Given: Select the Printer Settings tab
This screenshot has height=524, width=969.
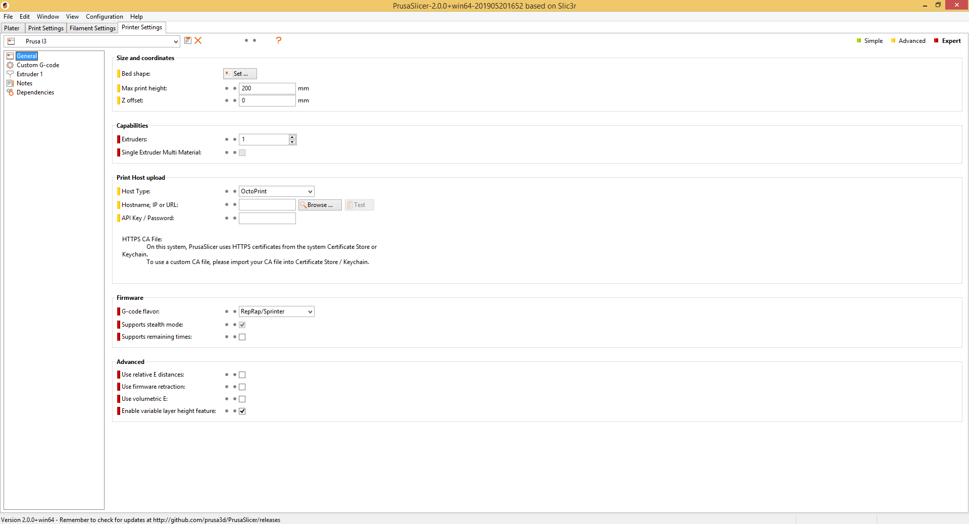Looking at the screenshot, I should pyautogui.click(x=142, y=27).
